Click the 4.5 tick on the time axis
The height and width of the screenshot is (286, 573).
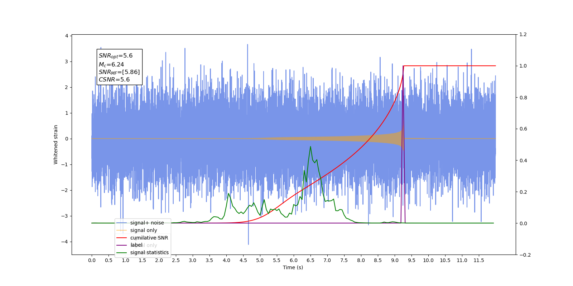243,260
